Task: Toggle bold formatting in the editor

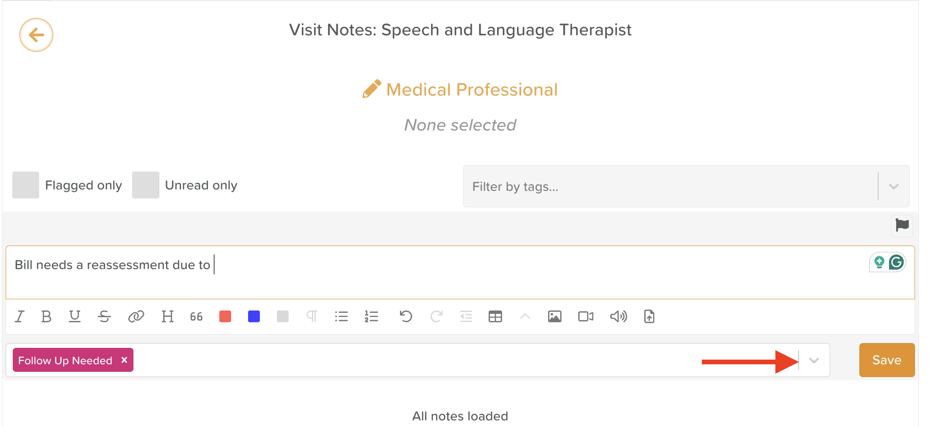Action: tap(46, 316)
